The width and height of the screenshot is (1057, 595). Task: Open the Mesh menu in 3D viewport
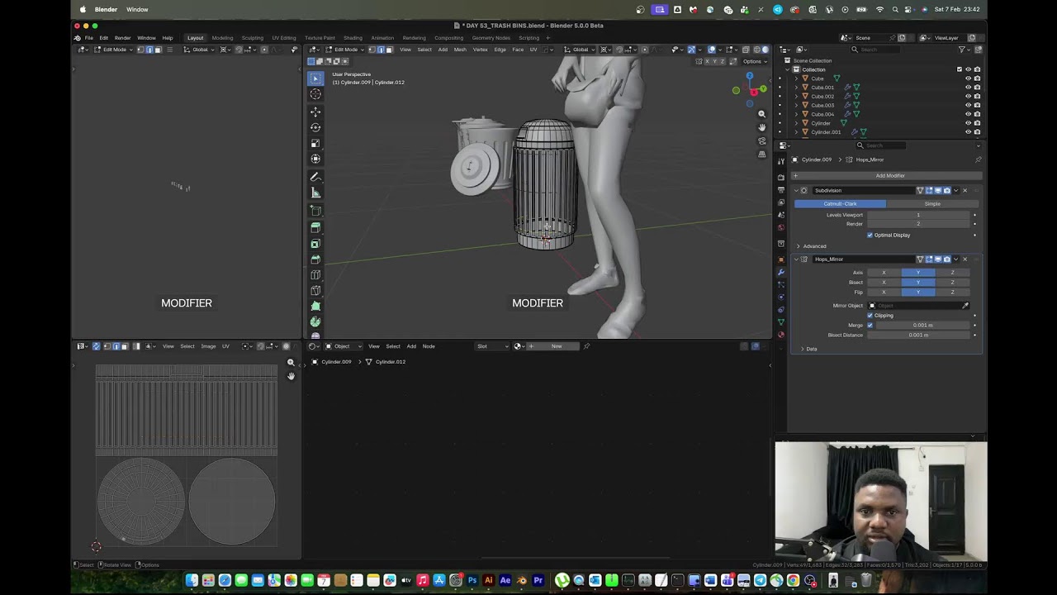pos(460,50)
